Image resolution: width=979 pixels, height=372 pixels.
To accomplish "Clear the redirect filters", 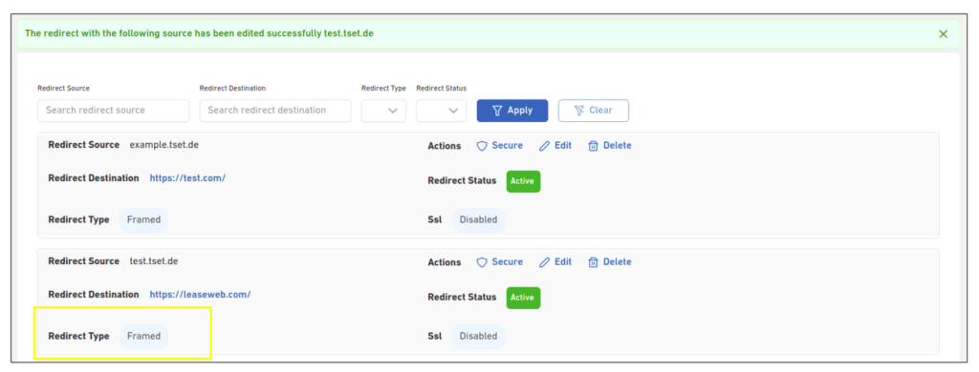I will (593, 111).
